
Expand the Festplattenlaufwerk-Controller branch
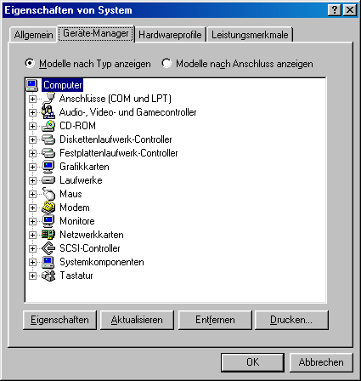click(32, 153)
